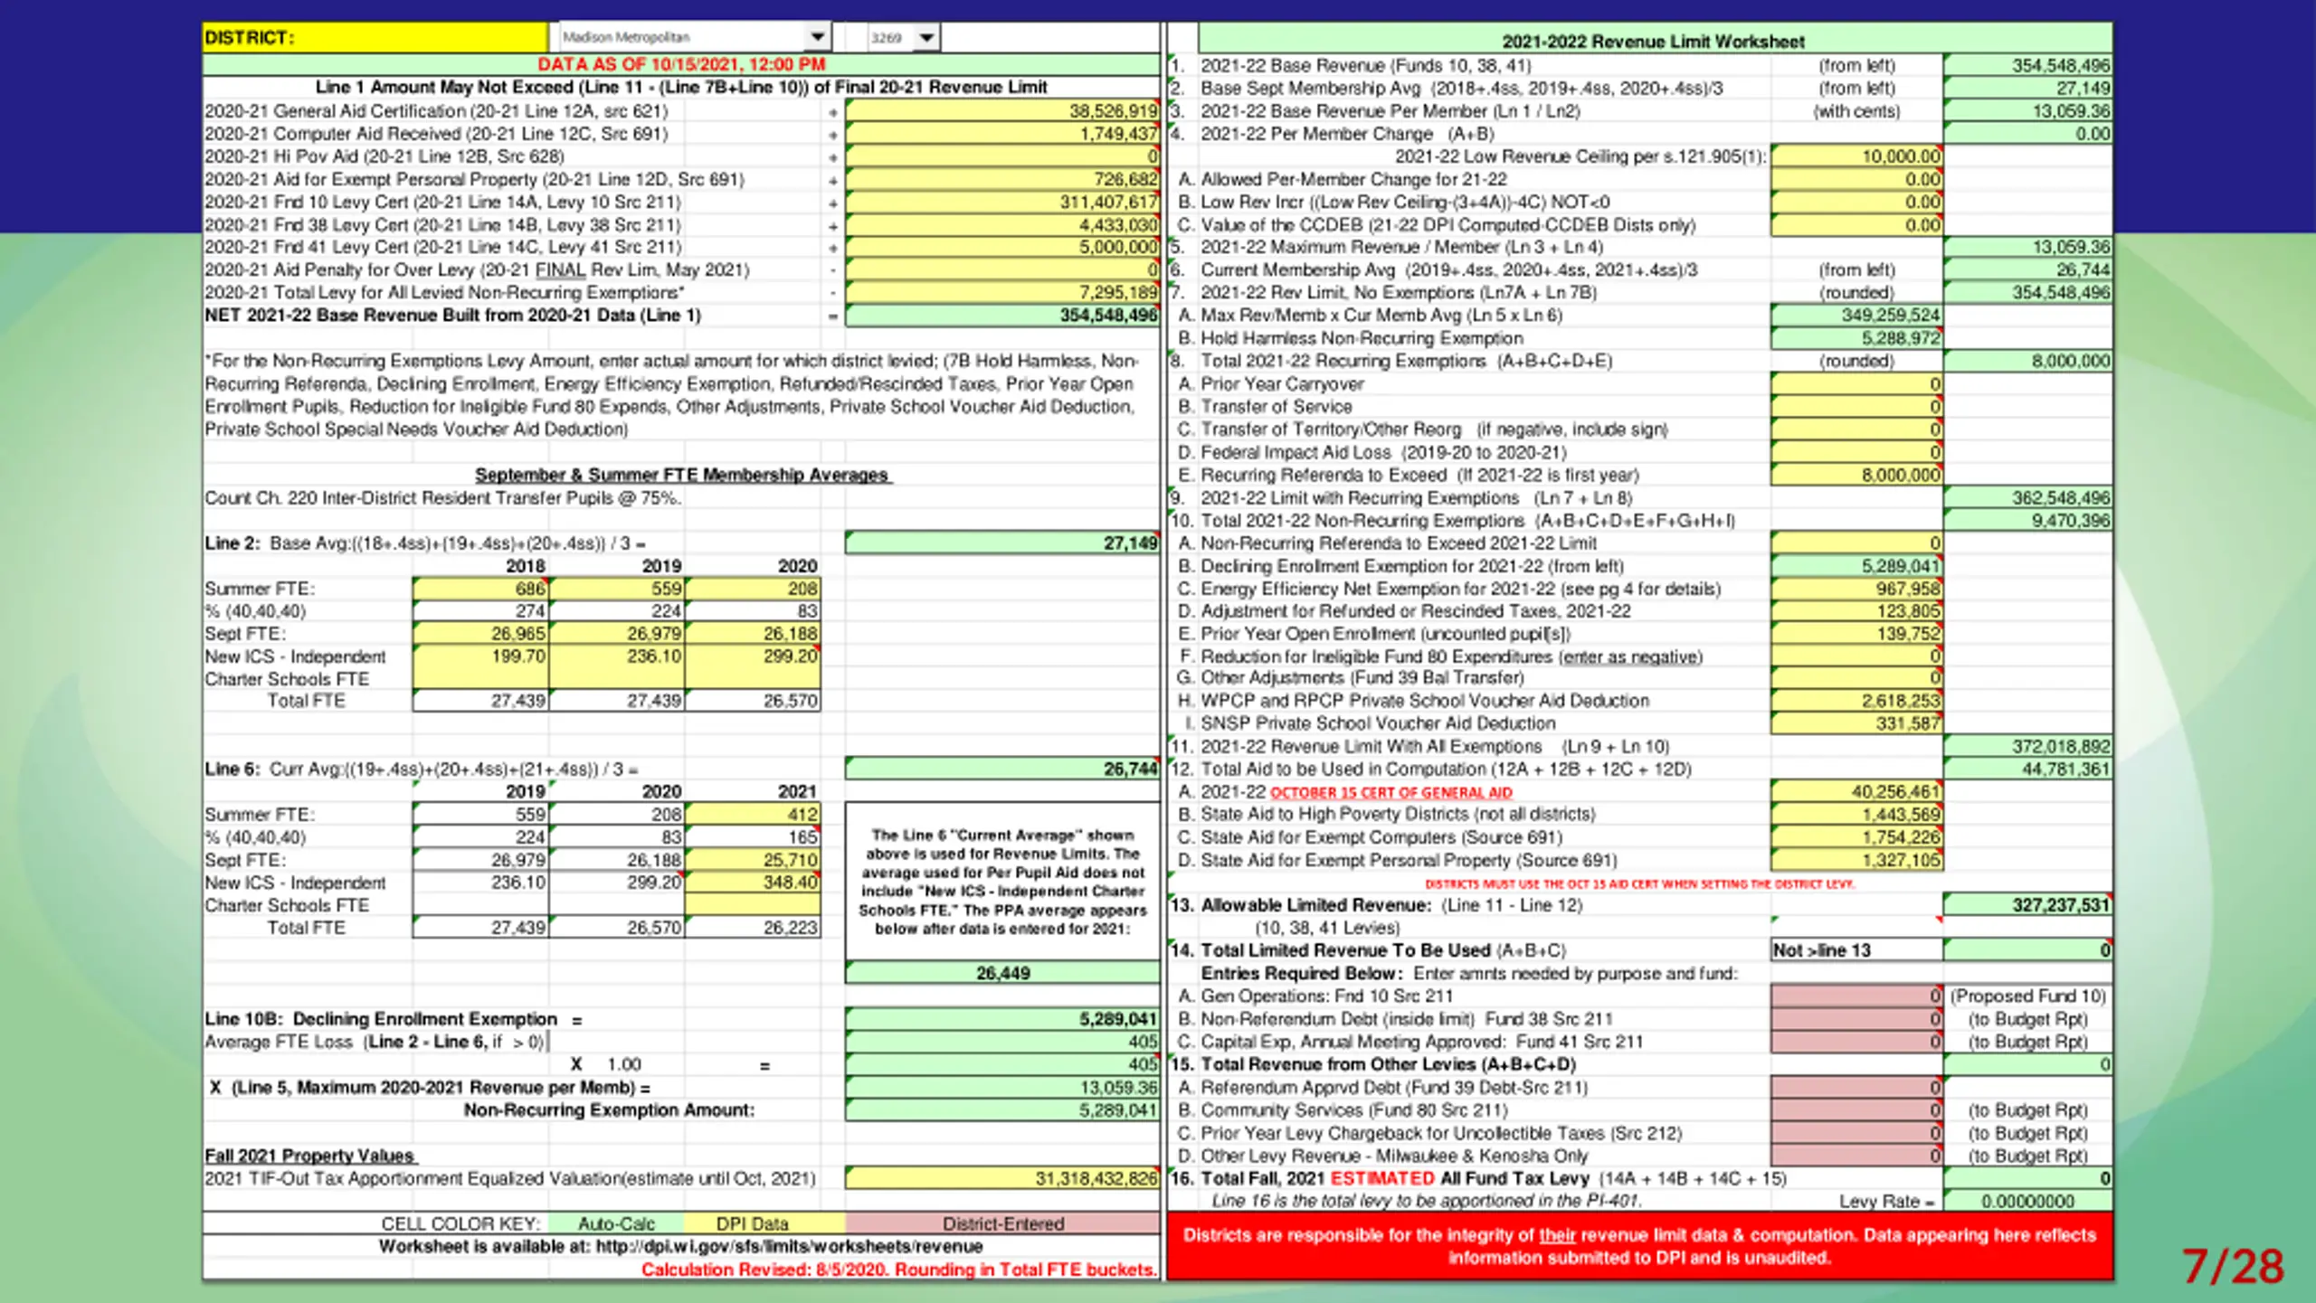This screenshot has height=1303, width=2316.
Task: Open the Madison Metropolitan district dropdown arrow
Action: click(x=817, y=37)
